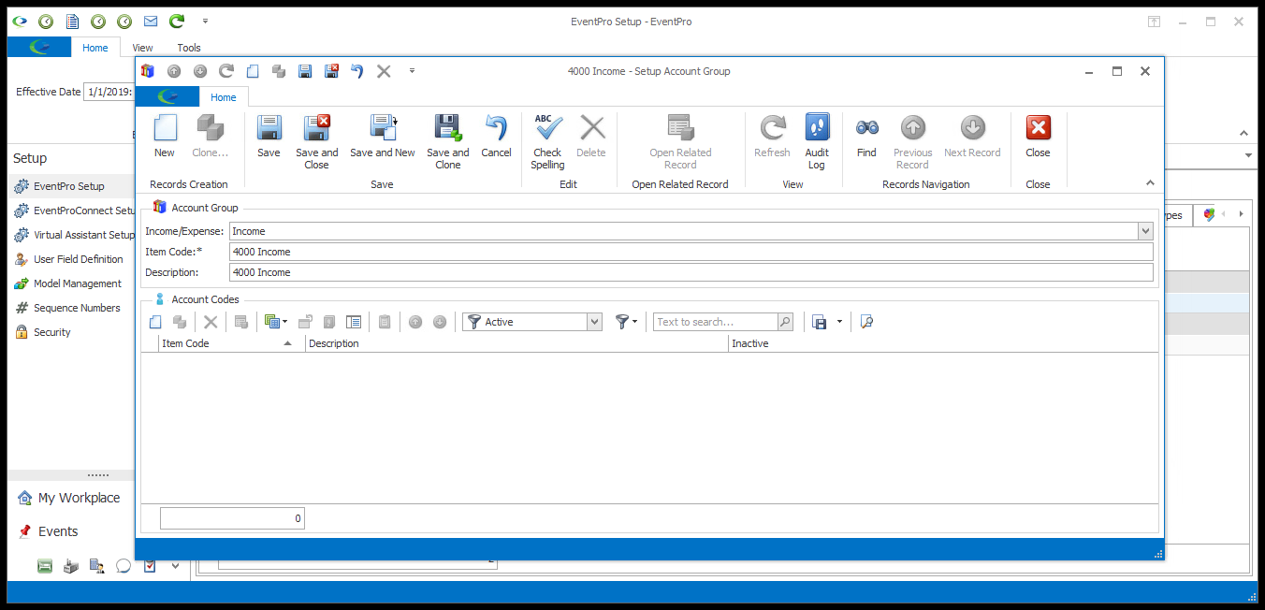Click the EventPro logo icon in main title bar
This screenshot has height=610, width=1265.
click(19, 21)
